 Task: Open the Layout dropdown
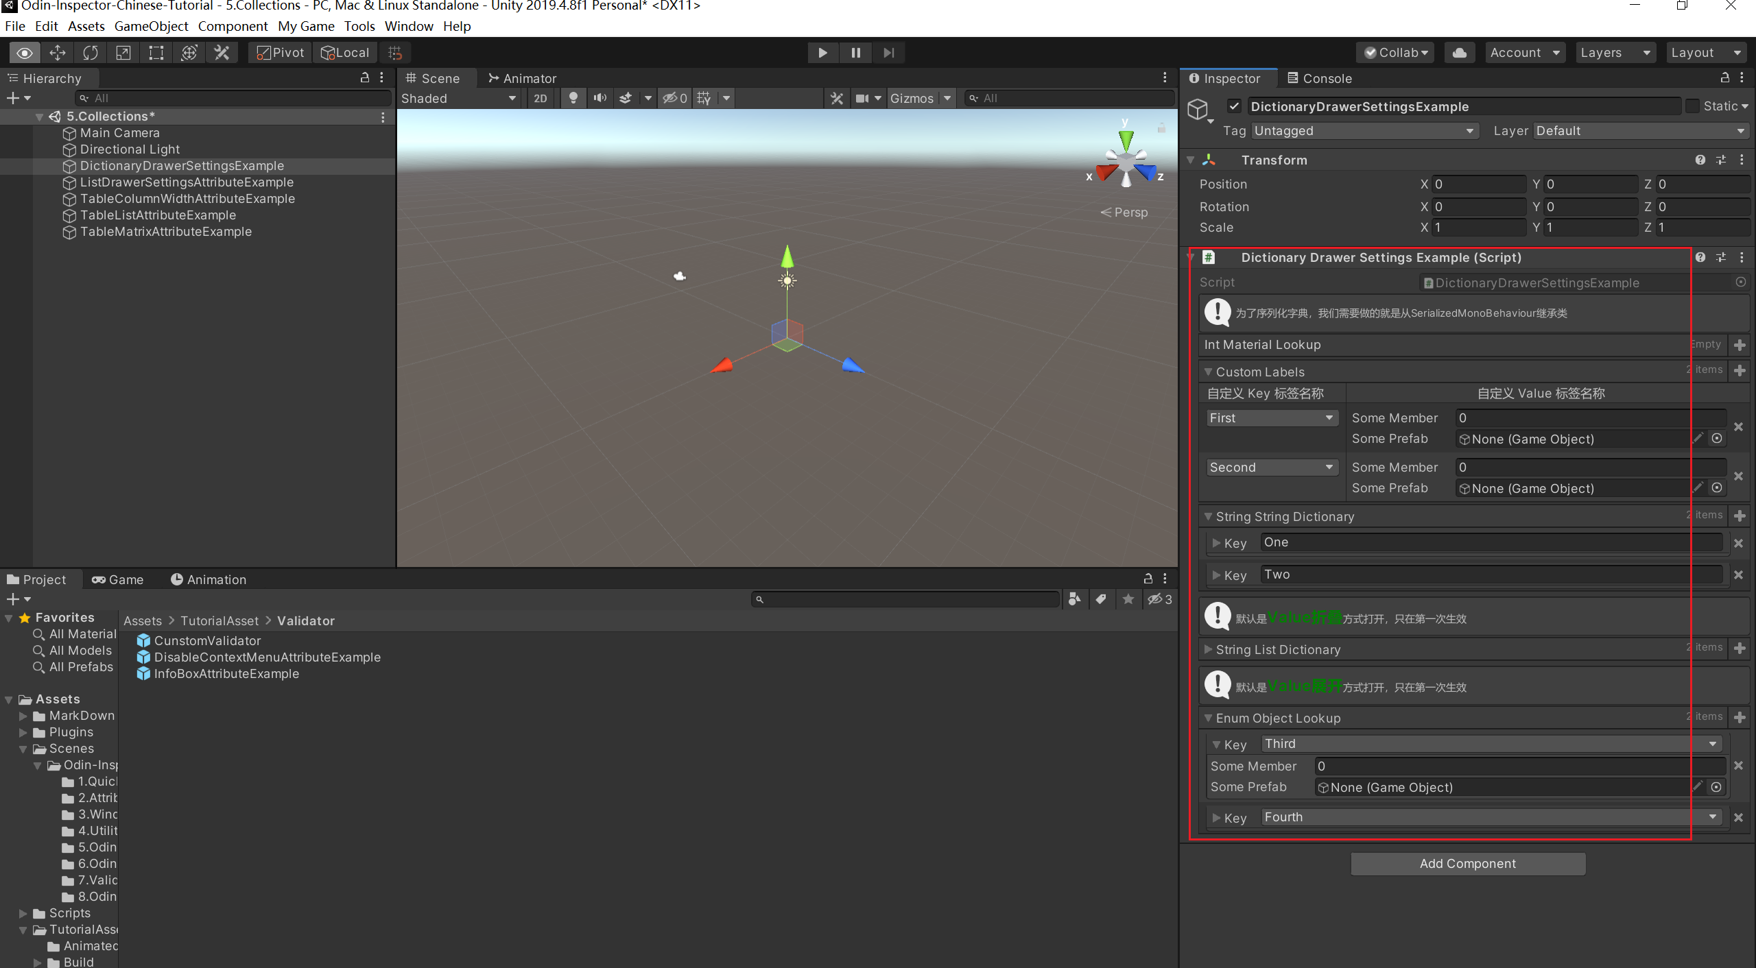click(x=1707, y=53)
